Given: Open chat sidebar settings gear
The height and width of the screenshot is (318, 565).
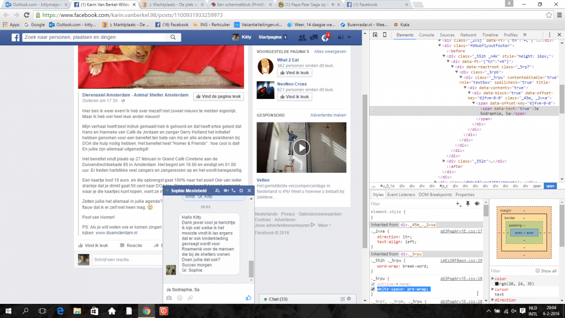Looking at the screenshot, I should pyautogui.click(x=349, y=299).
